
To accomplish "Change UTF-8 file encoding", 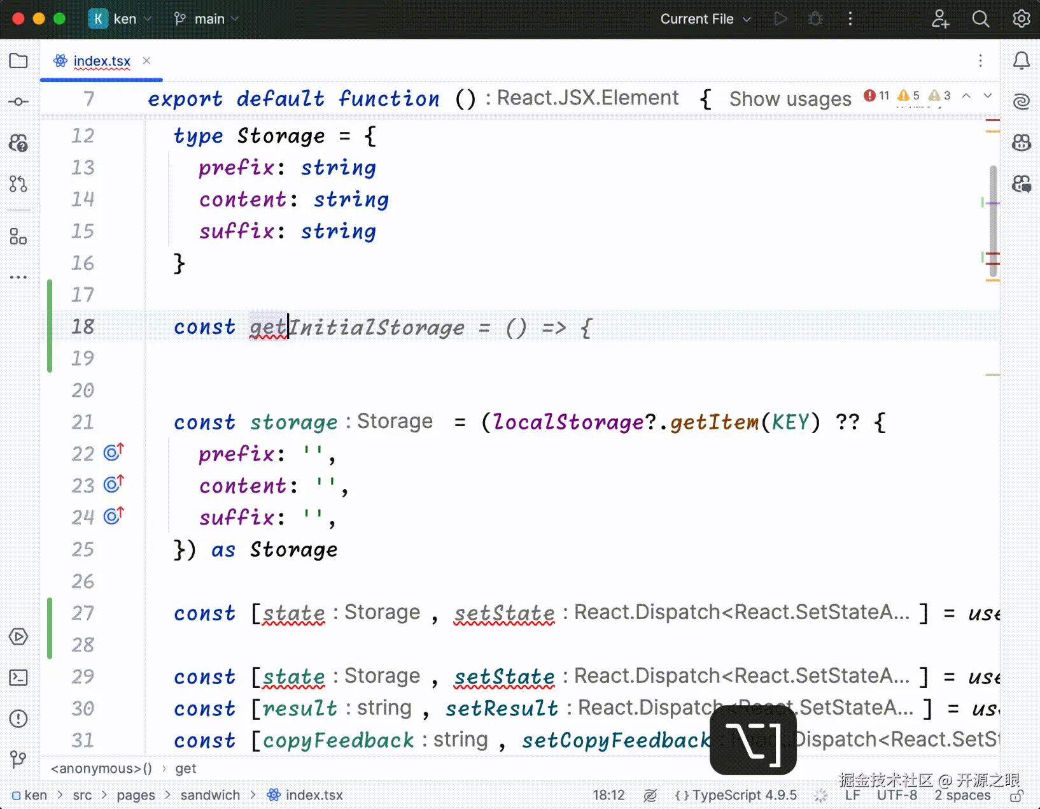I will tap(897, 796).
